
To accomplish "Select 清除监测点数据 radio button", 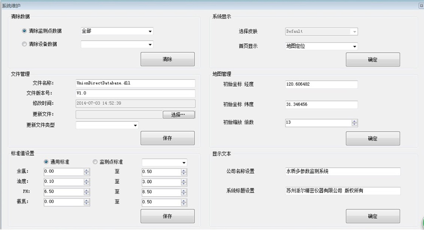I will (24, 31).
